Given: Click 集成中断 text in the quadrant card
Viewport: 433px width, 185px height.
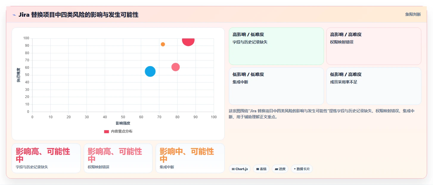Looking at the screenshot, I should coord(240,82).
